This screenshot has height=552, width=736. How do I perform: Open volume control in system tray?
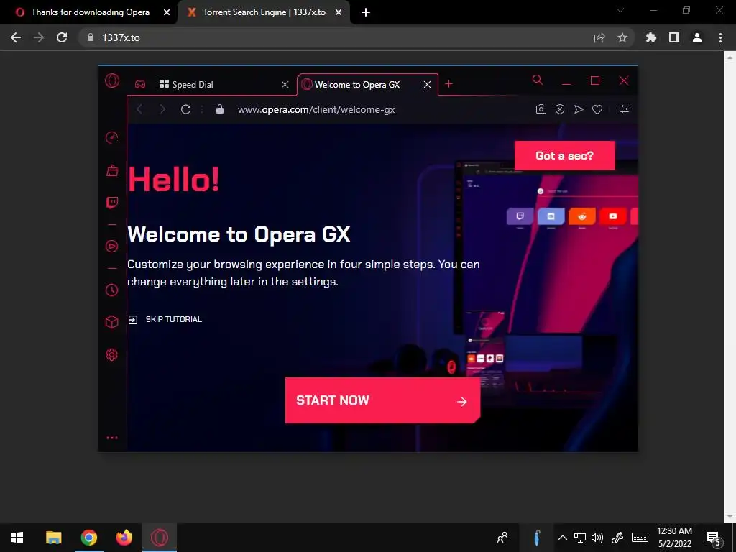pyautogui.click(x=597, y=538)
